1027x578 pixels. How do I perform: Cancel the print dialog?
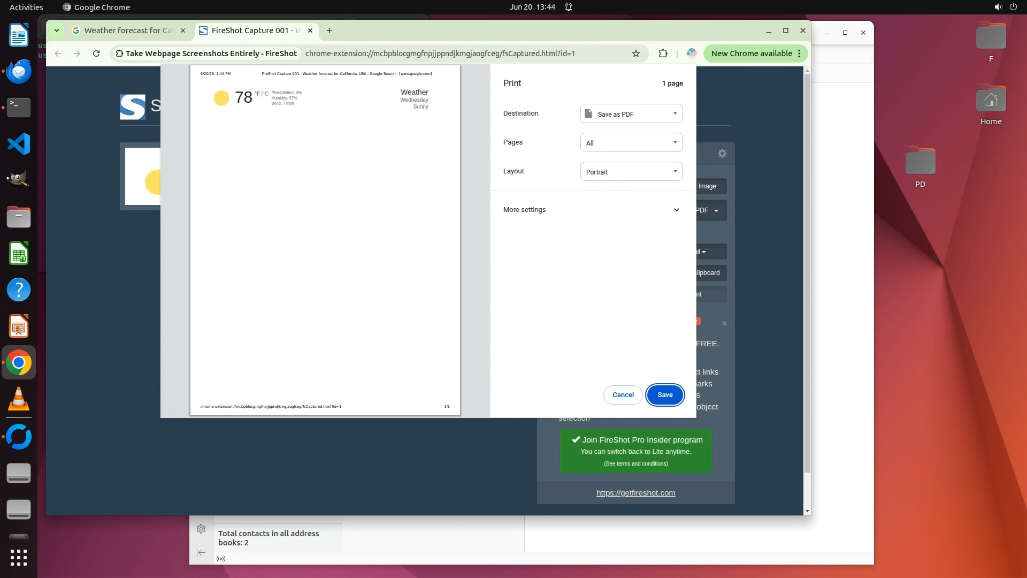[x=623, y=395]
